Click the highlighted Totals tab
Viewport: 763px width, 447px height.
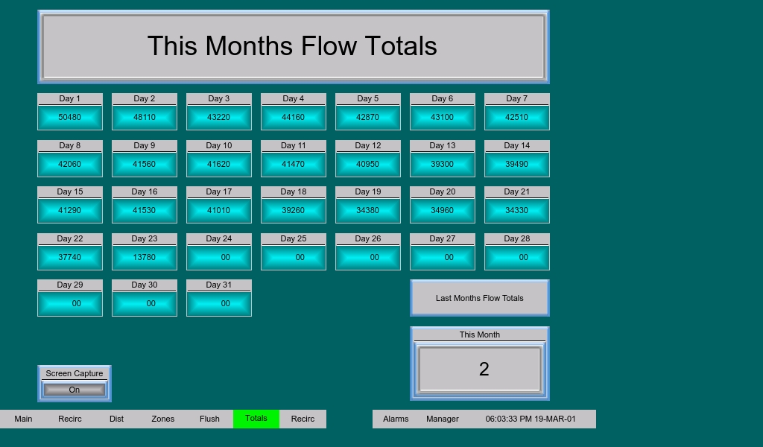(x=256, y=419)
